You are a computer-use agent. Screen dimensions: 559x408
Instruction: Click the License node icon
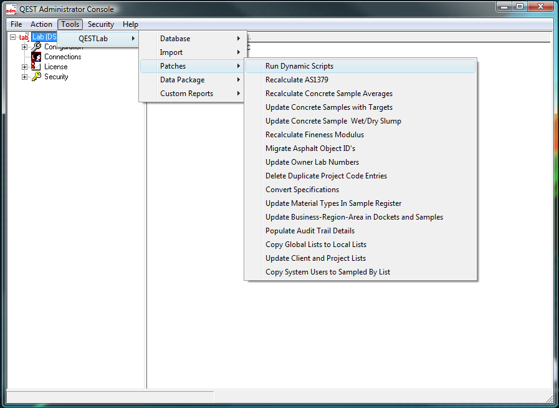coord(36,67)
